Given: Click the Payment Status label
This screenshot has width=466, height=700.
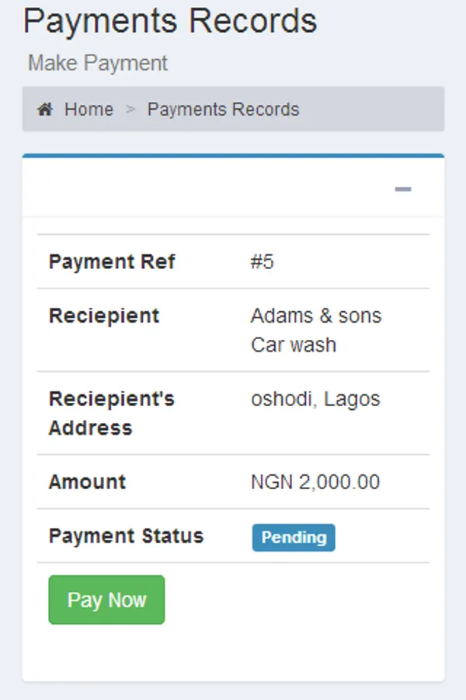Looking at the screenshot, I should 126,536.
